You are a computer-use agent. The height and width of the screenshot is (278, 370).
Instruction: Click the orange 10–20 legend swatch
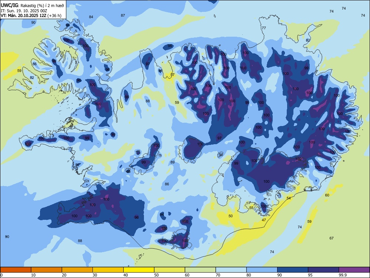(47, 270)
